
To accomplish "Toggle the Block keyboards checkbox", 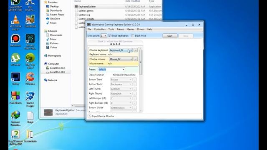I will [x=110, y=36].
